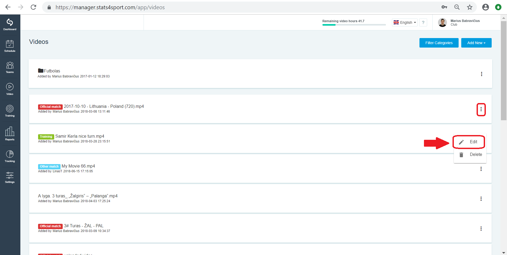
Task: Open Settings in sidebar
Action: point(10,177)
